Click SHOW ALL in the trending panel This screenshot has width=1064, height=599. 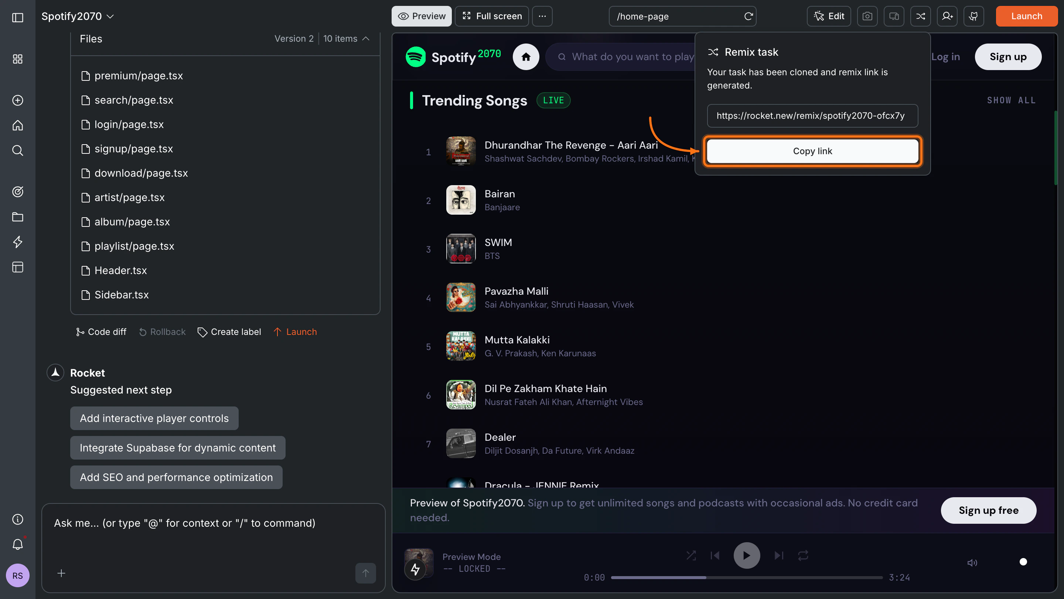coord(1011,100)
